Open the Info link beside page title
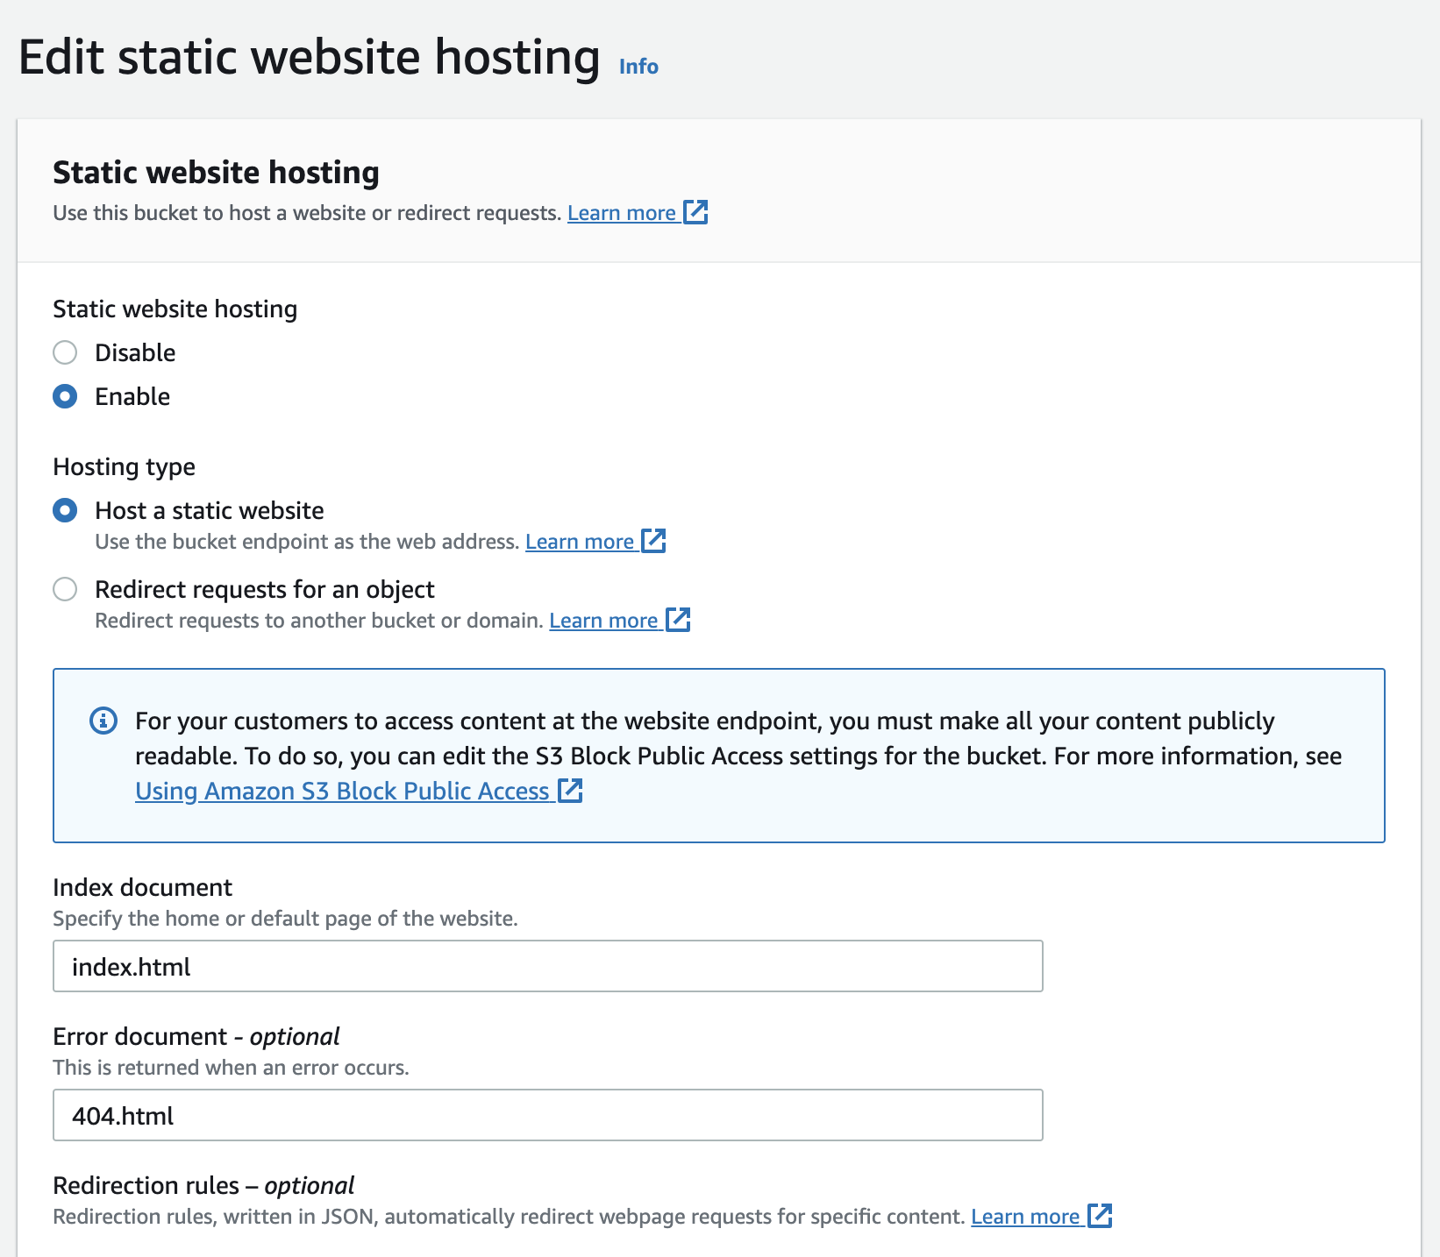 (x=638, y=67)
